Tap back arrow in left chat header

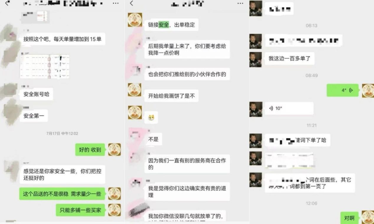pos(7,3)
